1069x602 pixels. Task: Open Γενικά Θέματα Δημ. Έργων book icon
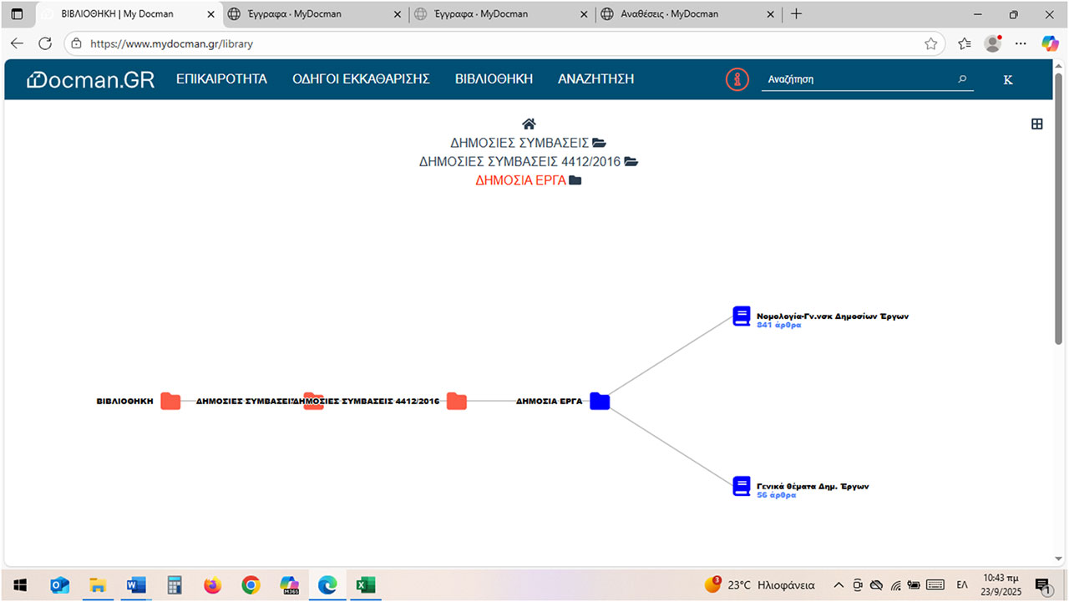[x=741, y=486]
